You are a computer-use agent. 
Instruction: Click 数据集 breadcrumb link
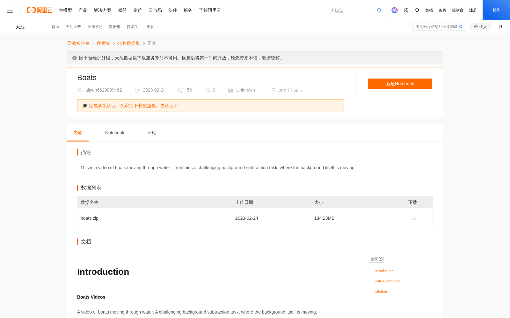[x=103, y=43]
